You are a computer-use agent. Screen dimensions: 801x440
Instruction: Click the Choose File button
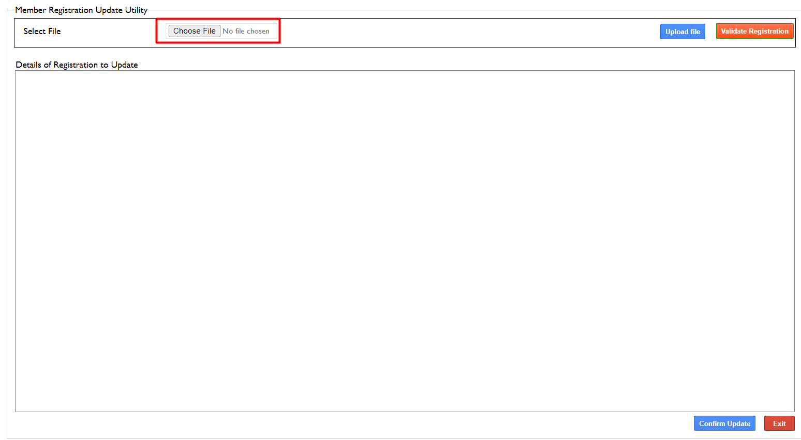click(194, 31)
